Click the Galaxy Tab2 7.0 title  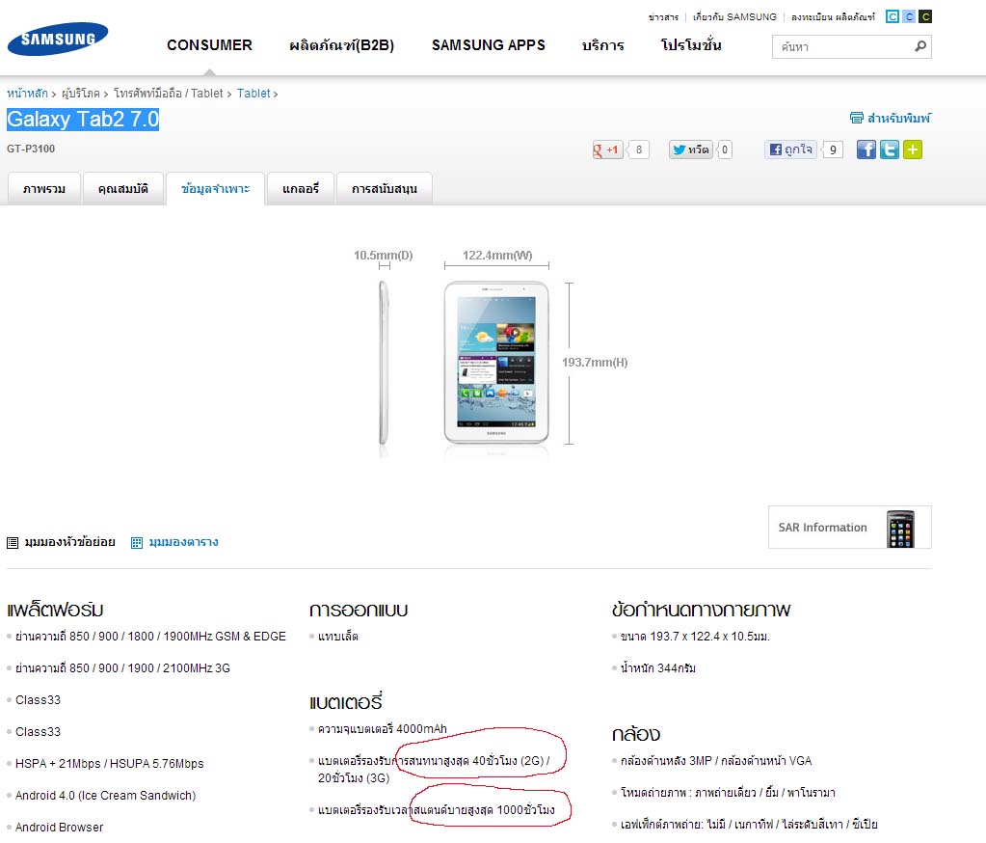pyautogui.click(x=83, y=119)
